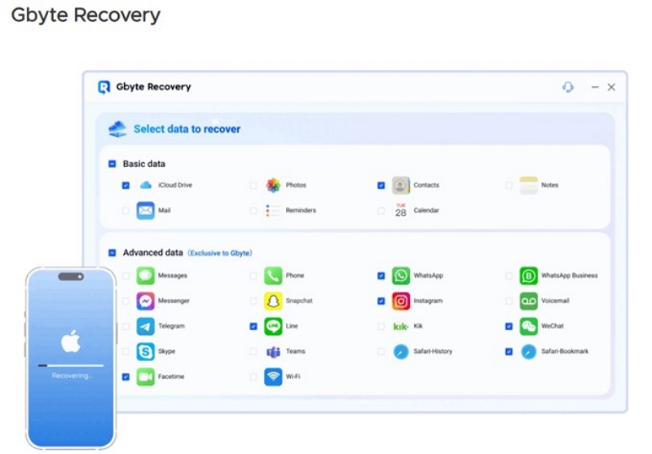Click the 'Advanced data' label
The height and width of the screenshot is (454, 652).
152,253
